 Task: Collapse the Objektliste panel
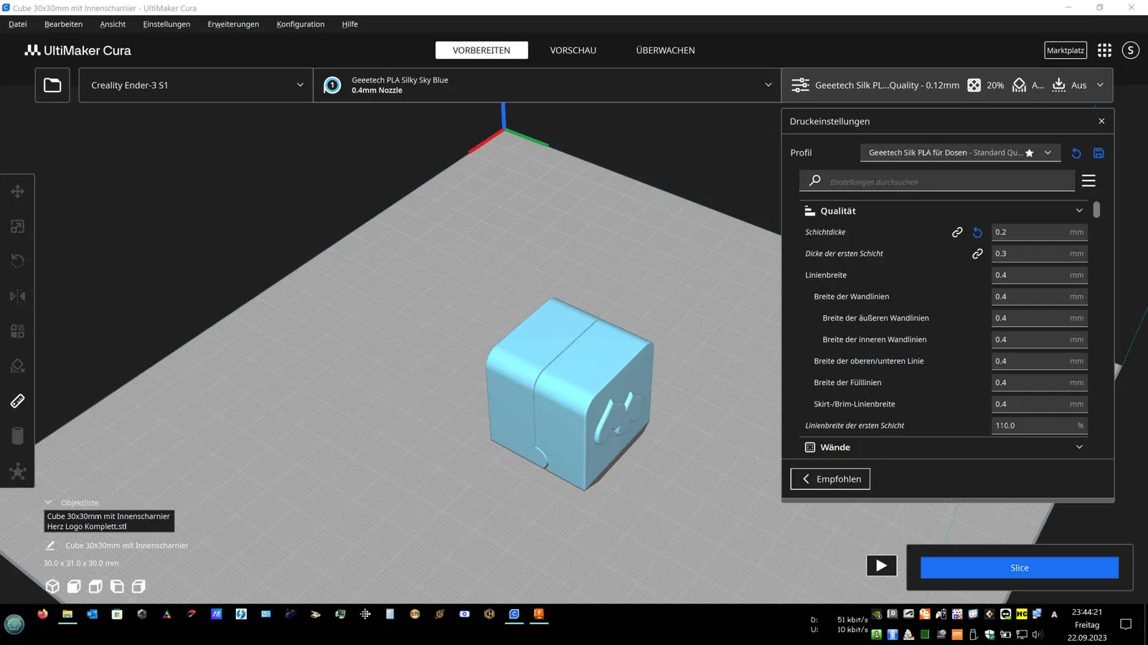click(48, 502)
